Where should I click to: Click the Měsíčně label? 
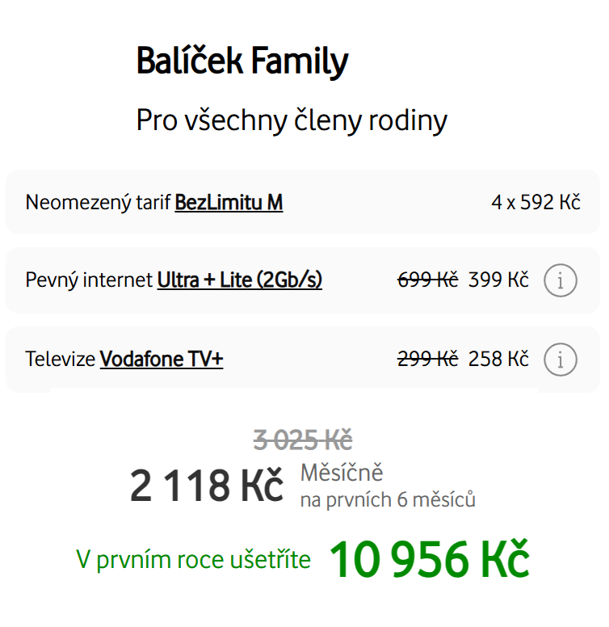[342, 473]
